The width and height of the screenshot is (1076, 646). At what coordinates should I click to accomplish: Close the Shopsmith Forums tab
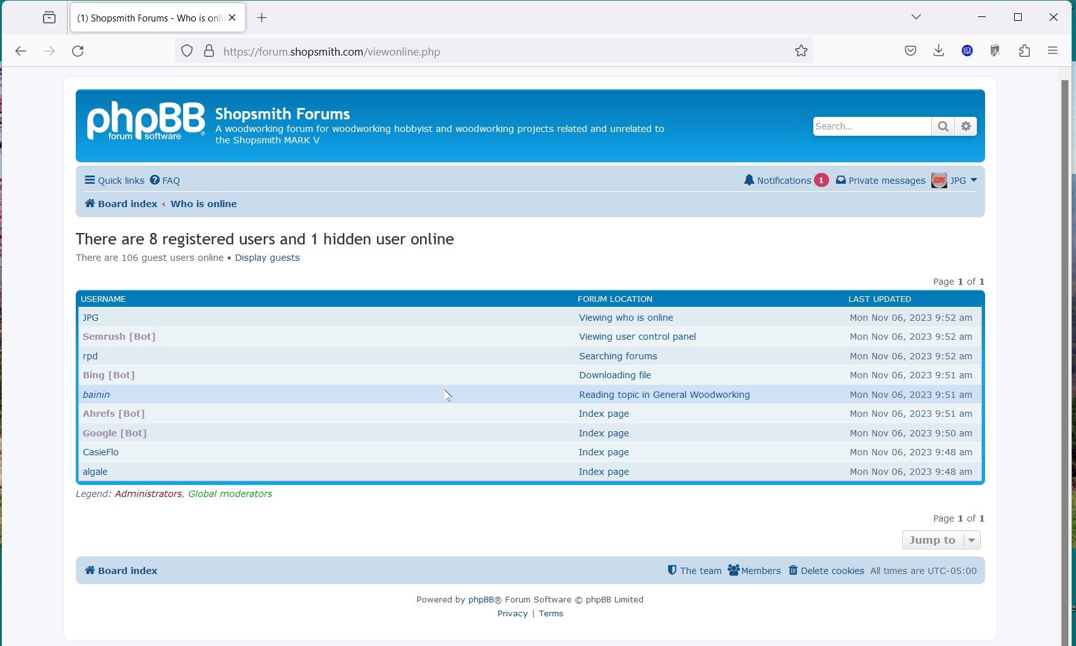point(232,18)
